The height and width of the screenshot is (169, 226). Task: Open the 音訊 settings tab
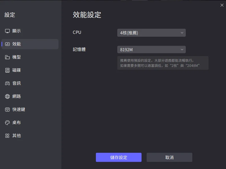[x=30, y=83]
